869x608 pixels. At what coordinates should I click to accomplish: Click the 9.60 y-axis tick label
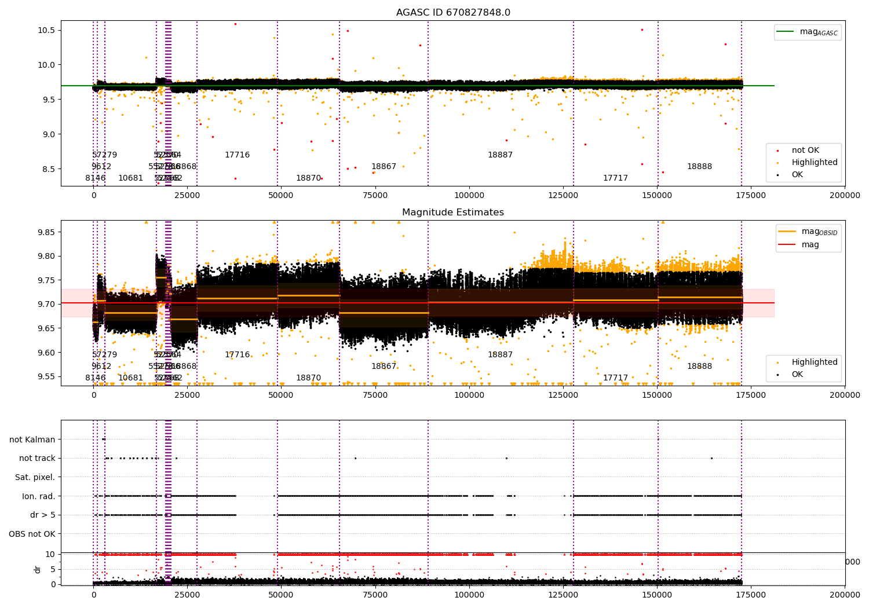point(46,353)
